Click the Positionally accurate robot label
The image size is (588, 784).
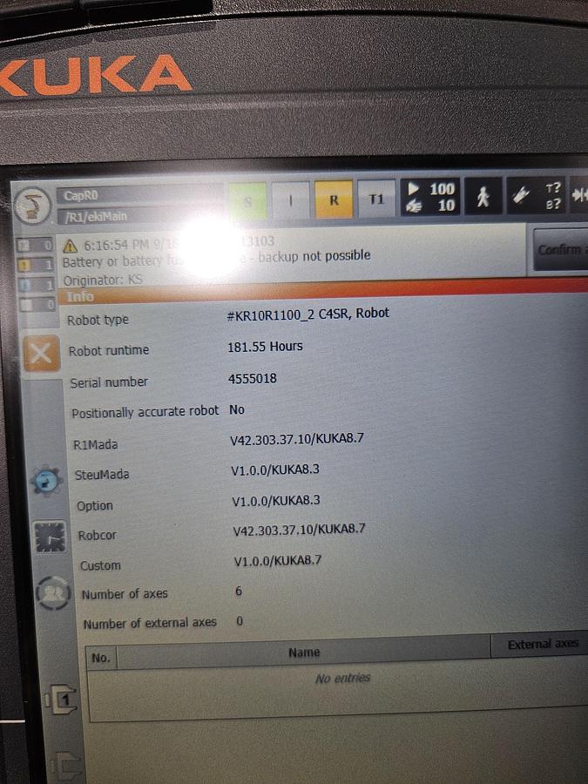145,413
